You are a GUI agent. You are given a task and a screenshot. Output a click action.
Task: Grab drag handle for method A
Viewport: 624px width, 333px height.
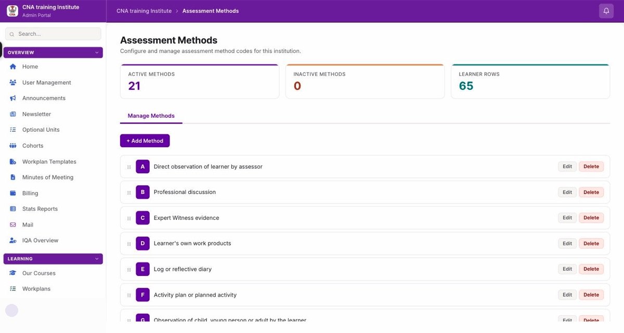pyautogui.click(x=129, y=167)
